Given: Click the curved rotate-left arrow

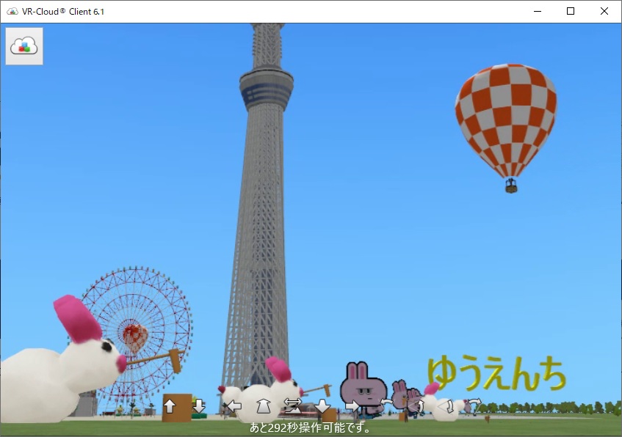Looking at the screenshot, I should [386, 404].
